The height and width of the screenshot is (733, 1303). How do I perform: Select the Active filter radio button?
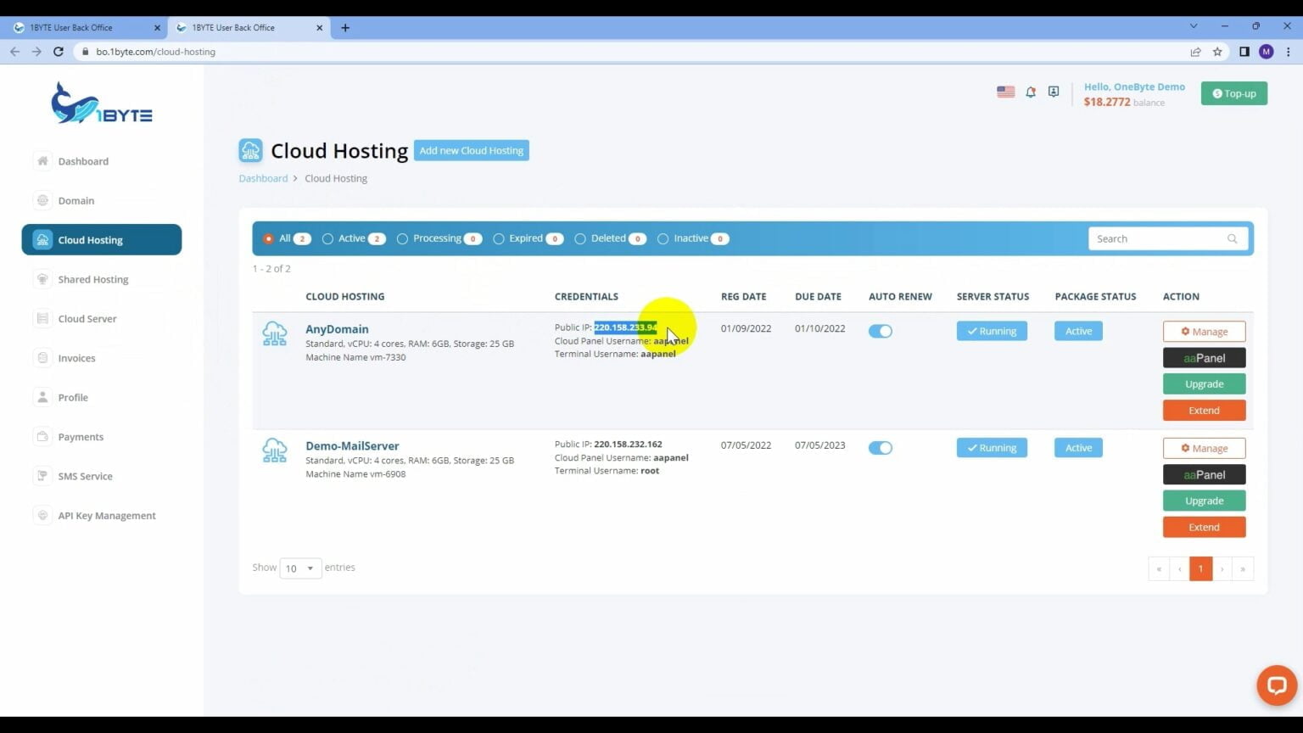coord(327,238)
